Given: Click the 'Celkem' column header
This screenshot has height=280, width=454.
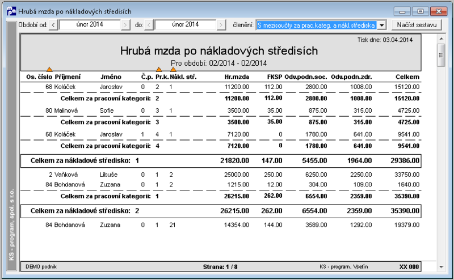Looking at the screenshot, I should point(407,77).
